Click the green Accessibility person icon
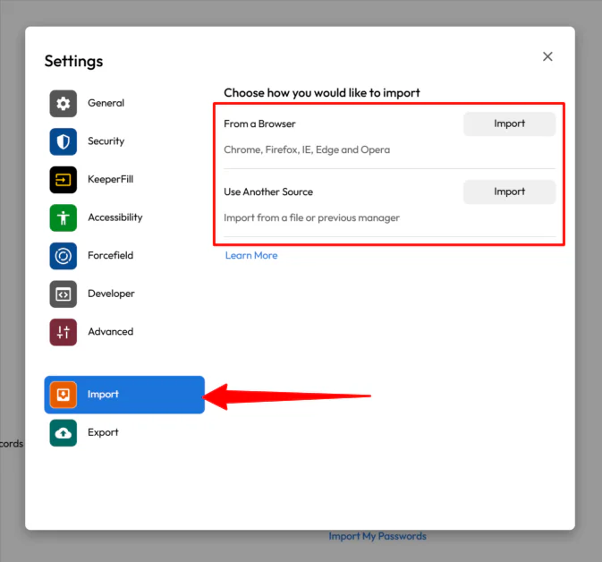Screen dimensions: 602x562 point(63,217)
